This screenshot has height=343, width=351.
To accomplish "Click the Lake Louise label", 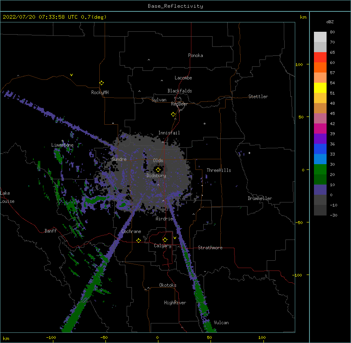I will (x=7, y=197).
